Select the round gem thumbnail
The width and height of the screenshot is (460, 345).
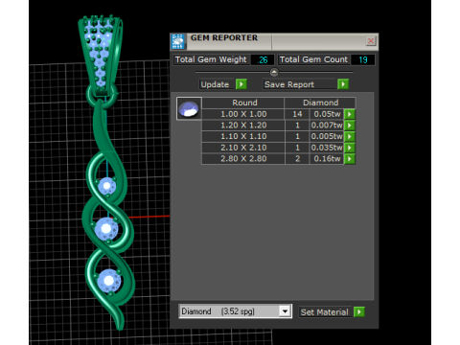(189, 108)
